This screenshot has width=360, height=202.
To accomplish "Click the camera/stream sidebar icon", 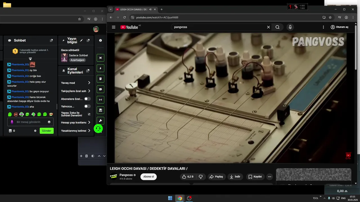I will 100,110.
